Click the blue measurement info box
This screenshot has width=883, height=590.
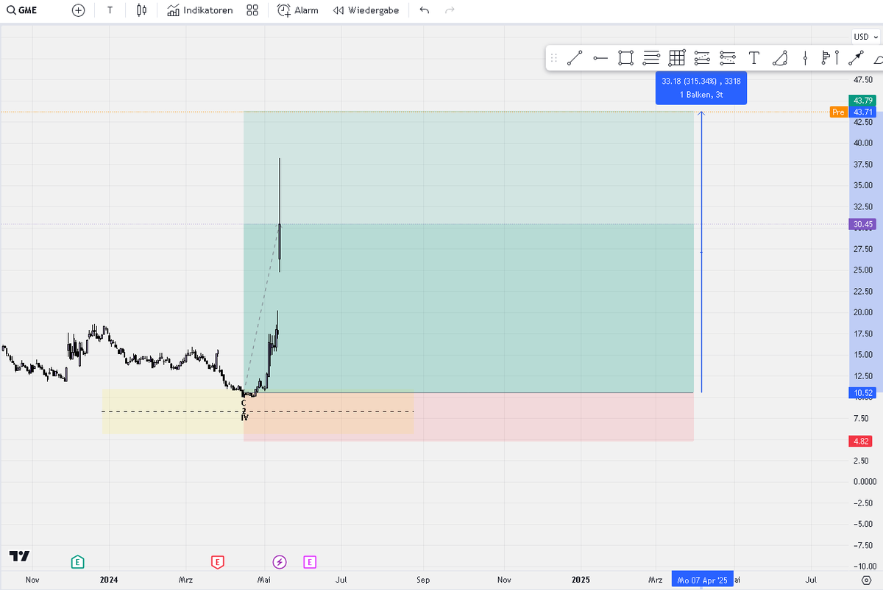[x=701, y=88]
